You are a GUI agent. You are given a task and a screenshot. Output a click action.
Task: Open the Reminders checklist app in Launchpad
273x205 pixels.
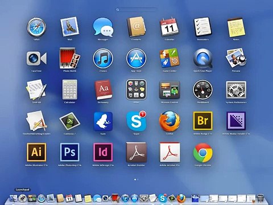[x=202, y=27]
